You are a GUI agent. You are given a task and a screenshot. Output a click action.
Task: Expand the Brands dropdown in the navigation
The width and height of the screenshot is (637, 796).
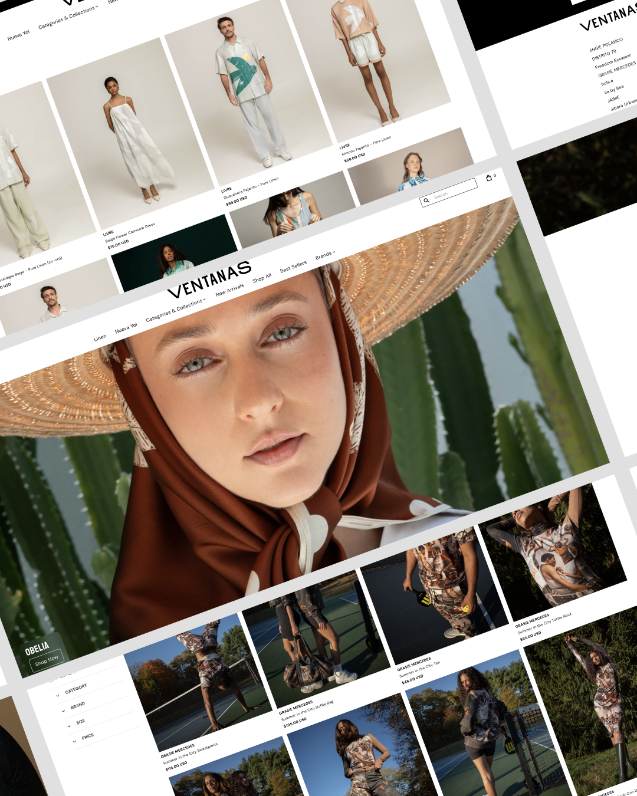[325, 255]
